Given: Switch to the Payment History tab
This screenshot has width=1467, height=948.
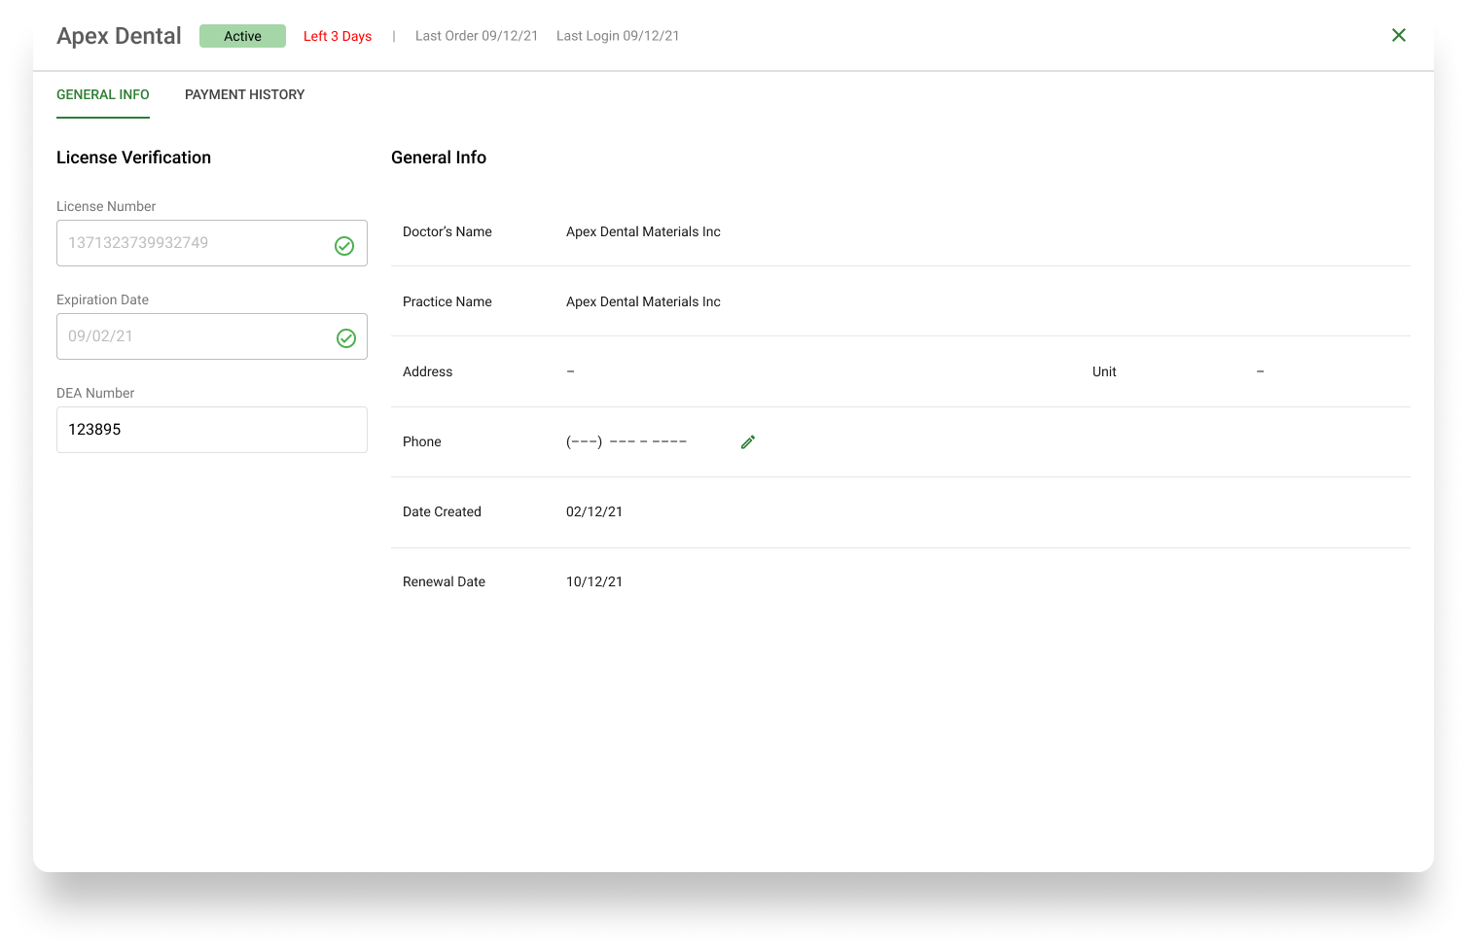Looking at the screenshot, I should pyautogui.click(x=244, y=94).
